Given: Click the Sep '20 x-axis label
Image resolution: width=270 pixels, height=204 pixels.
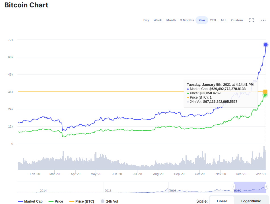Looking at the screenshot, I should click(x=179, y=174).
